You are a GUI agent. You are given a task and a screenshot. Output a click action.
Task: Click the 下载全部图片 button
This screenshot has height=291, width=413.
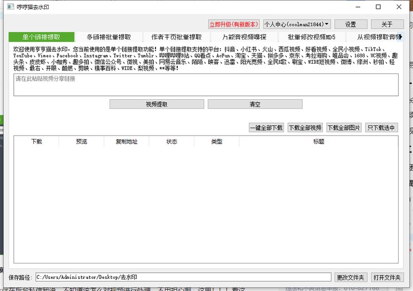[344, 128]
